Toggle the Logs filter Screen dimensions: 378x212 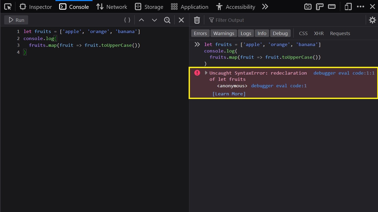[246, 33]
